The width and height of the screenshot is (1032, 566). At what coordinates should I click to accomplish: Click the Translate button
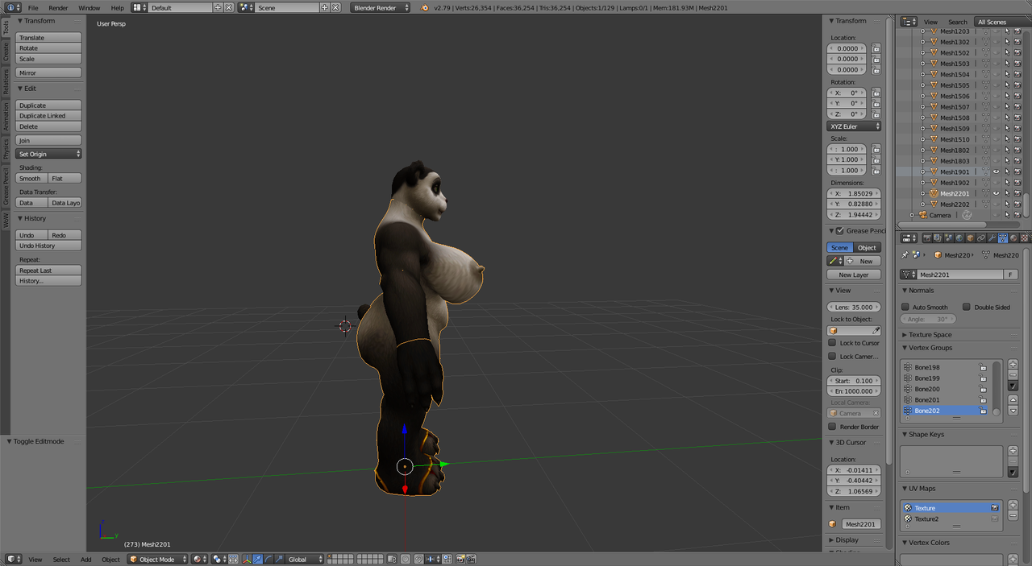tap(48, 38)
